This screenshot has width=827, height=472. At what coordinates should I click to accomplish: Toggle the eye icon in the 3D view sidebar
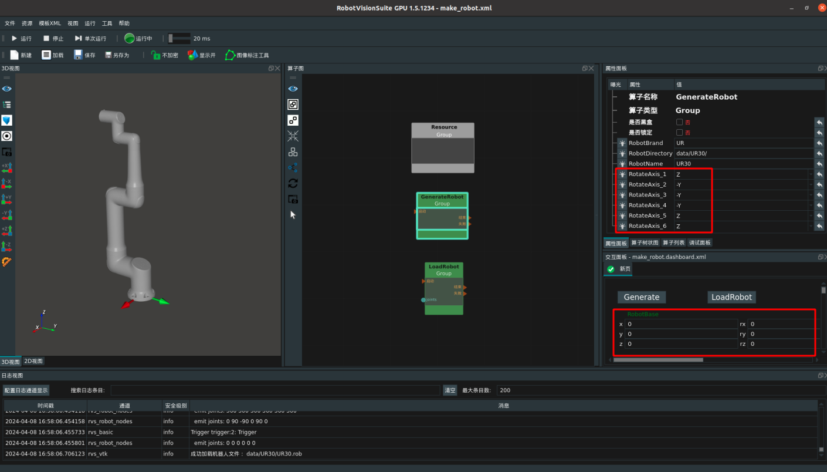click(7, 89)
